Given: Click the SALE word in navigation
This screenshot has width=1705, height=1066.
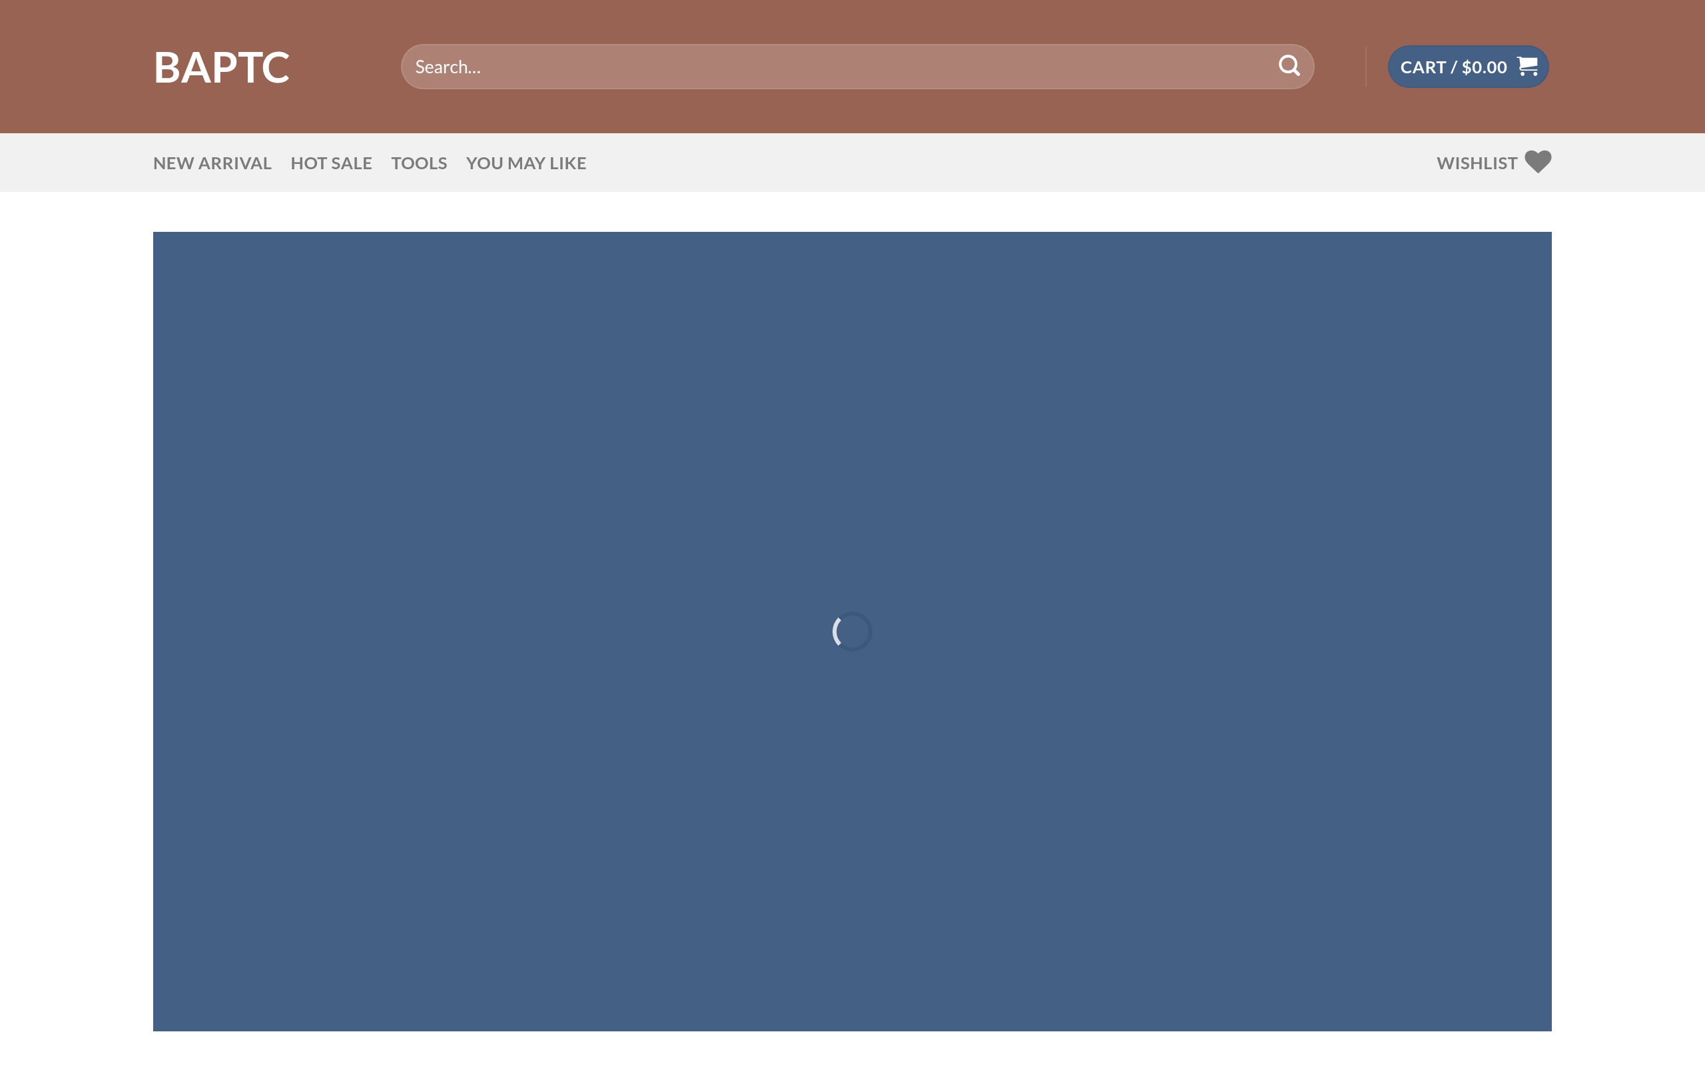Looking at the screenshot, I should [x=351, y=163].
